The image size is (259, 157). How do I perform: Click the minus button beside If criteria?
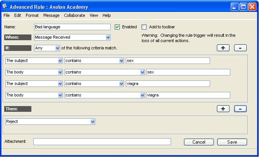pyautogui.click(x=240, y=48)
